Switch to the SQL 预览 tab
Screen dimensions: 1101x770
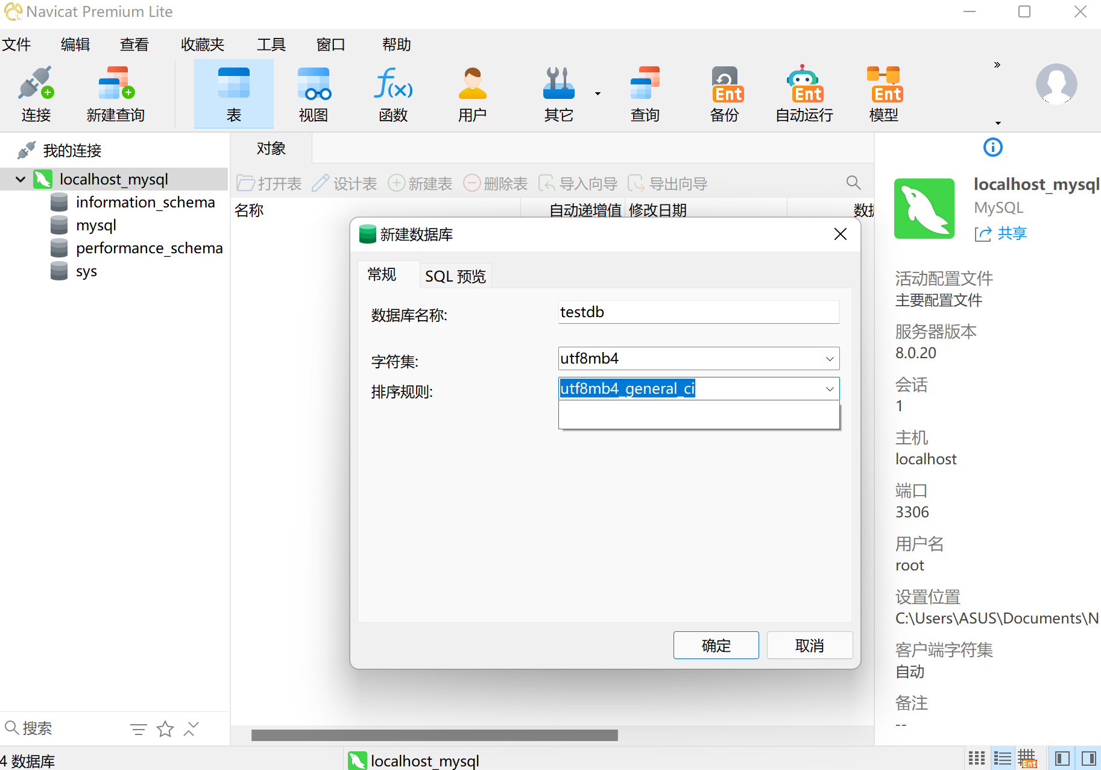[455, 276]
